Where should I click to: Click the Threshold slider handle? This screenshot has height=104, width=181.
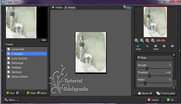149,76
